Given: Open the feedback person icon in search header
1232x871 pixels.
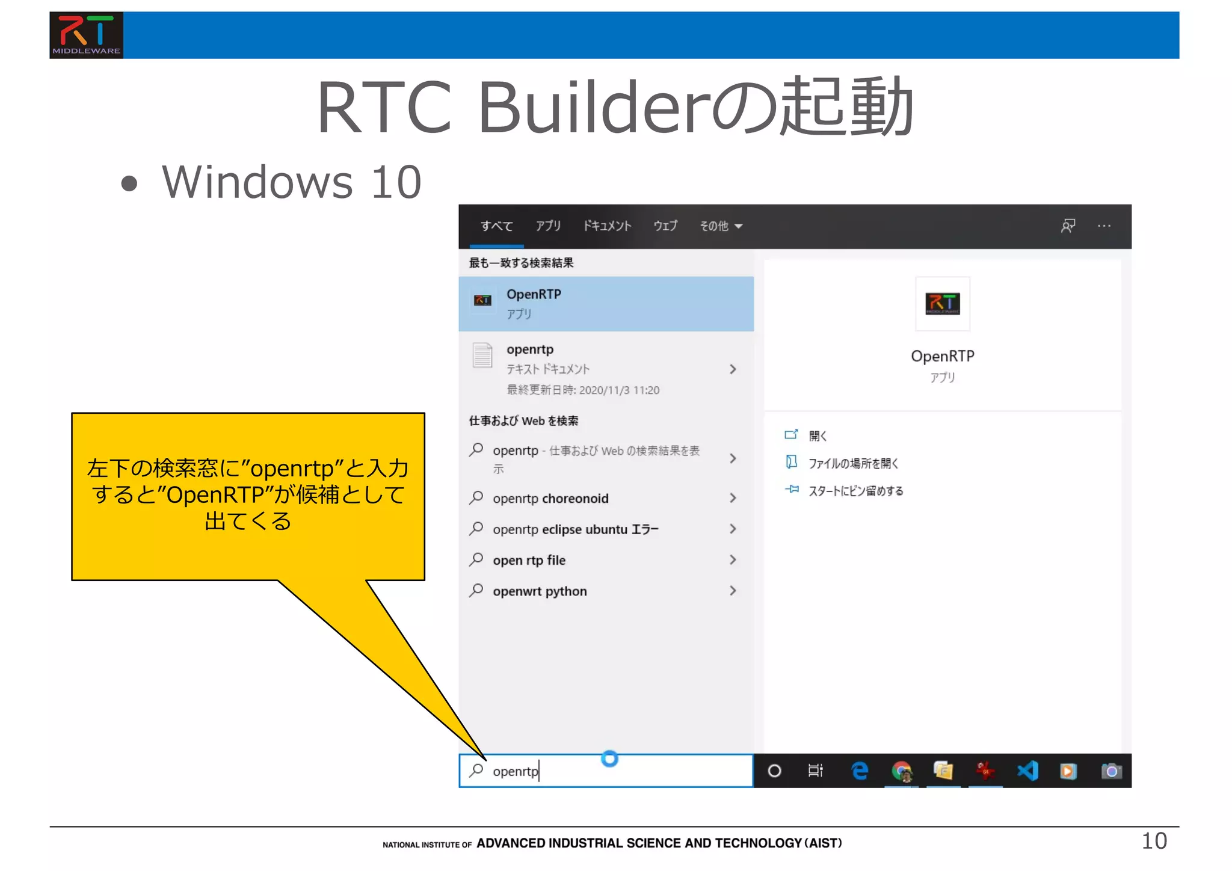Looking at the screenshot, I should coord(1068,226).
